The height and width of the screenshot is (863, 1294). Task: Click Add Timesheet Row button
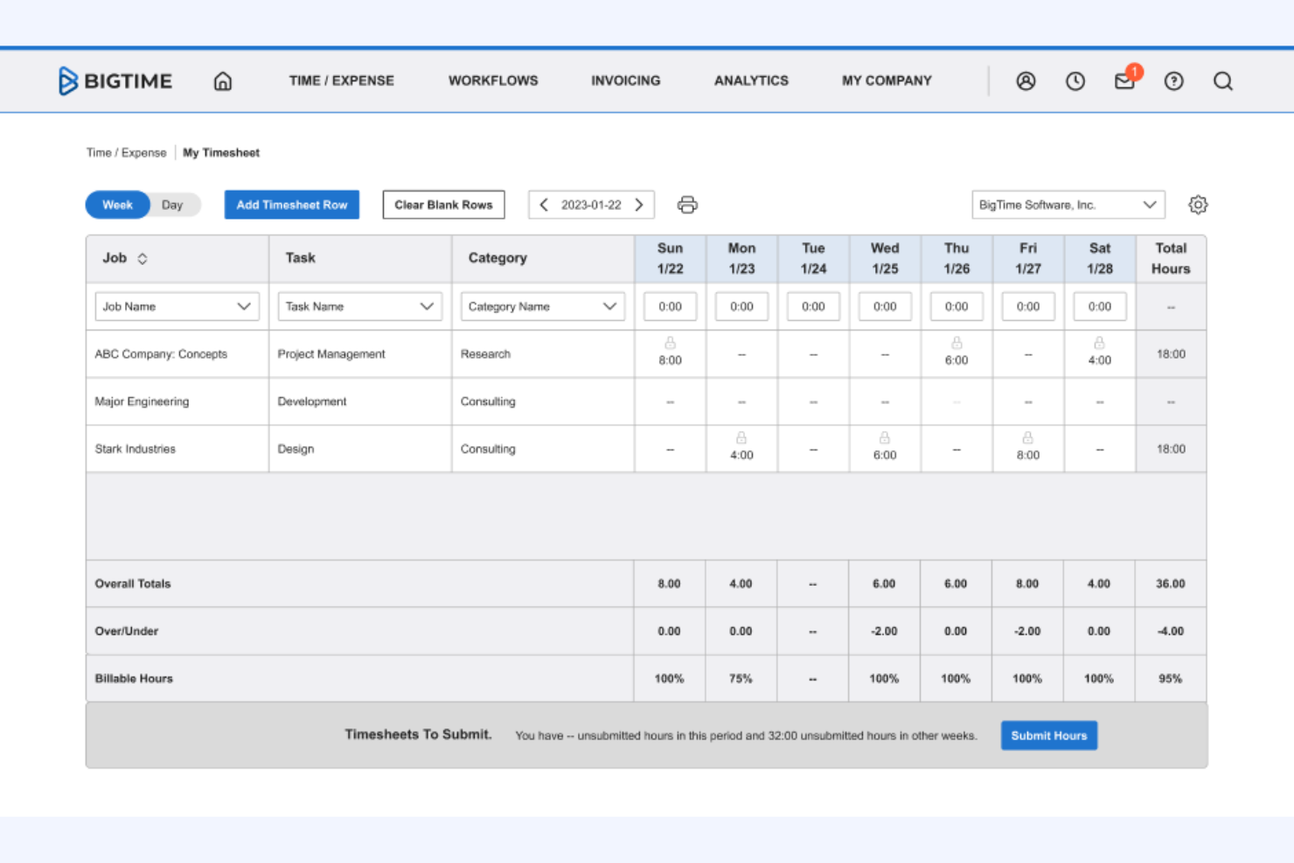click(292, 205)
